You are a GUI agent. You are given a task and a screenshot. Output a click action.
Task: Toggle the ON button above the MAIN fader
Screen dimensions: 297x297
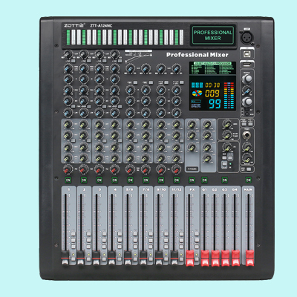[248, 180]
